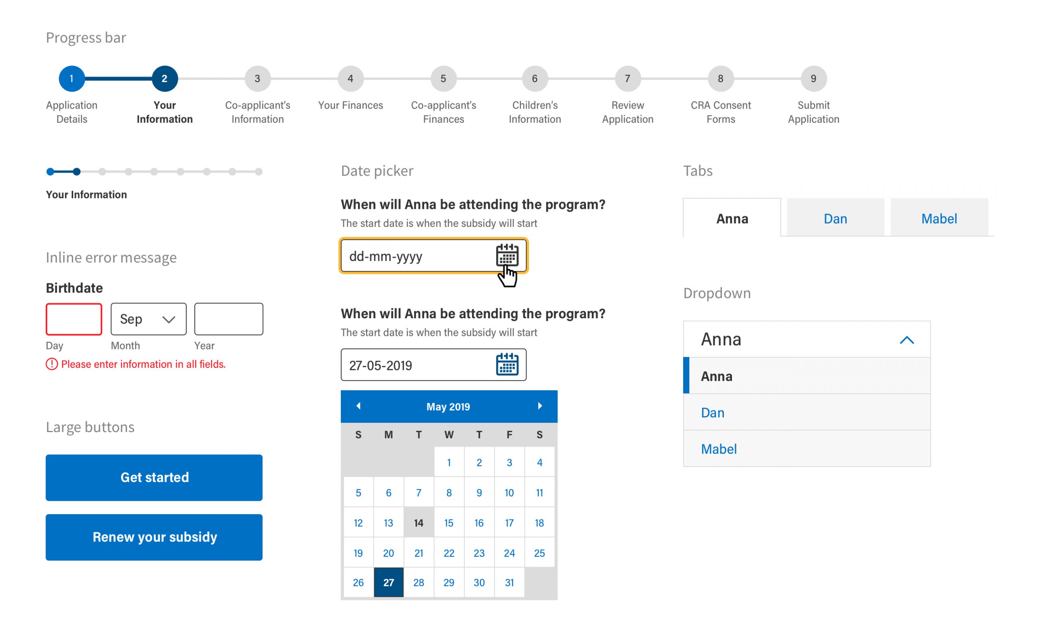Switch to the Dan tab
This screenshot has height=628, width=1041.
835,218
